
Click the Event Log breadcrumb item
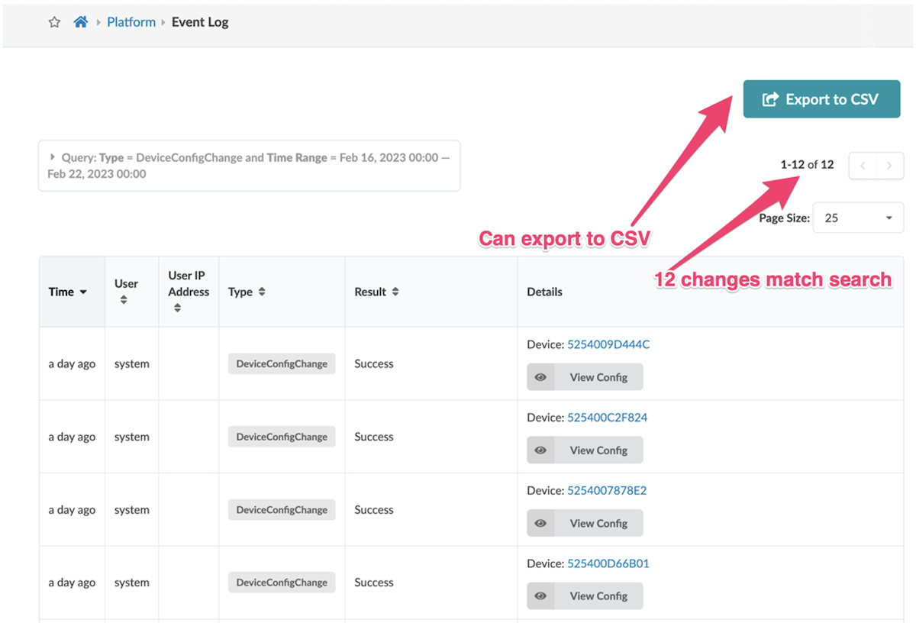tap(200, 22)
